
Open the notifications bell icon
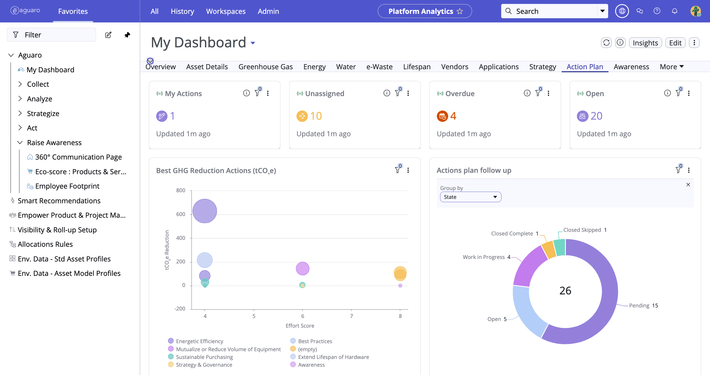(674, 11)
